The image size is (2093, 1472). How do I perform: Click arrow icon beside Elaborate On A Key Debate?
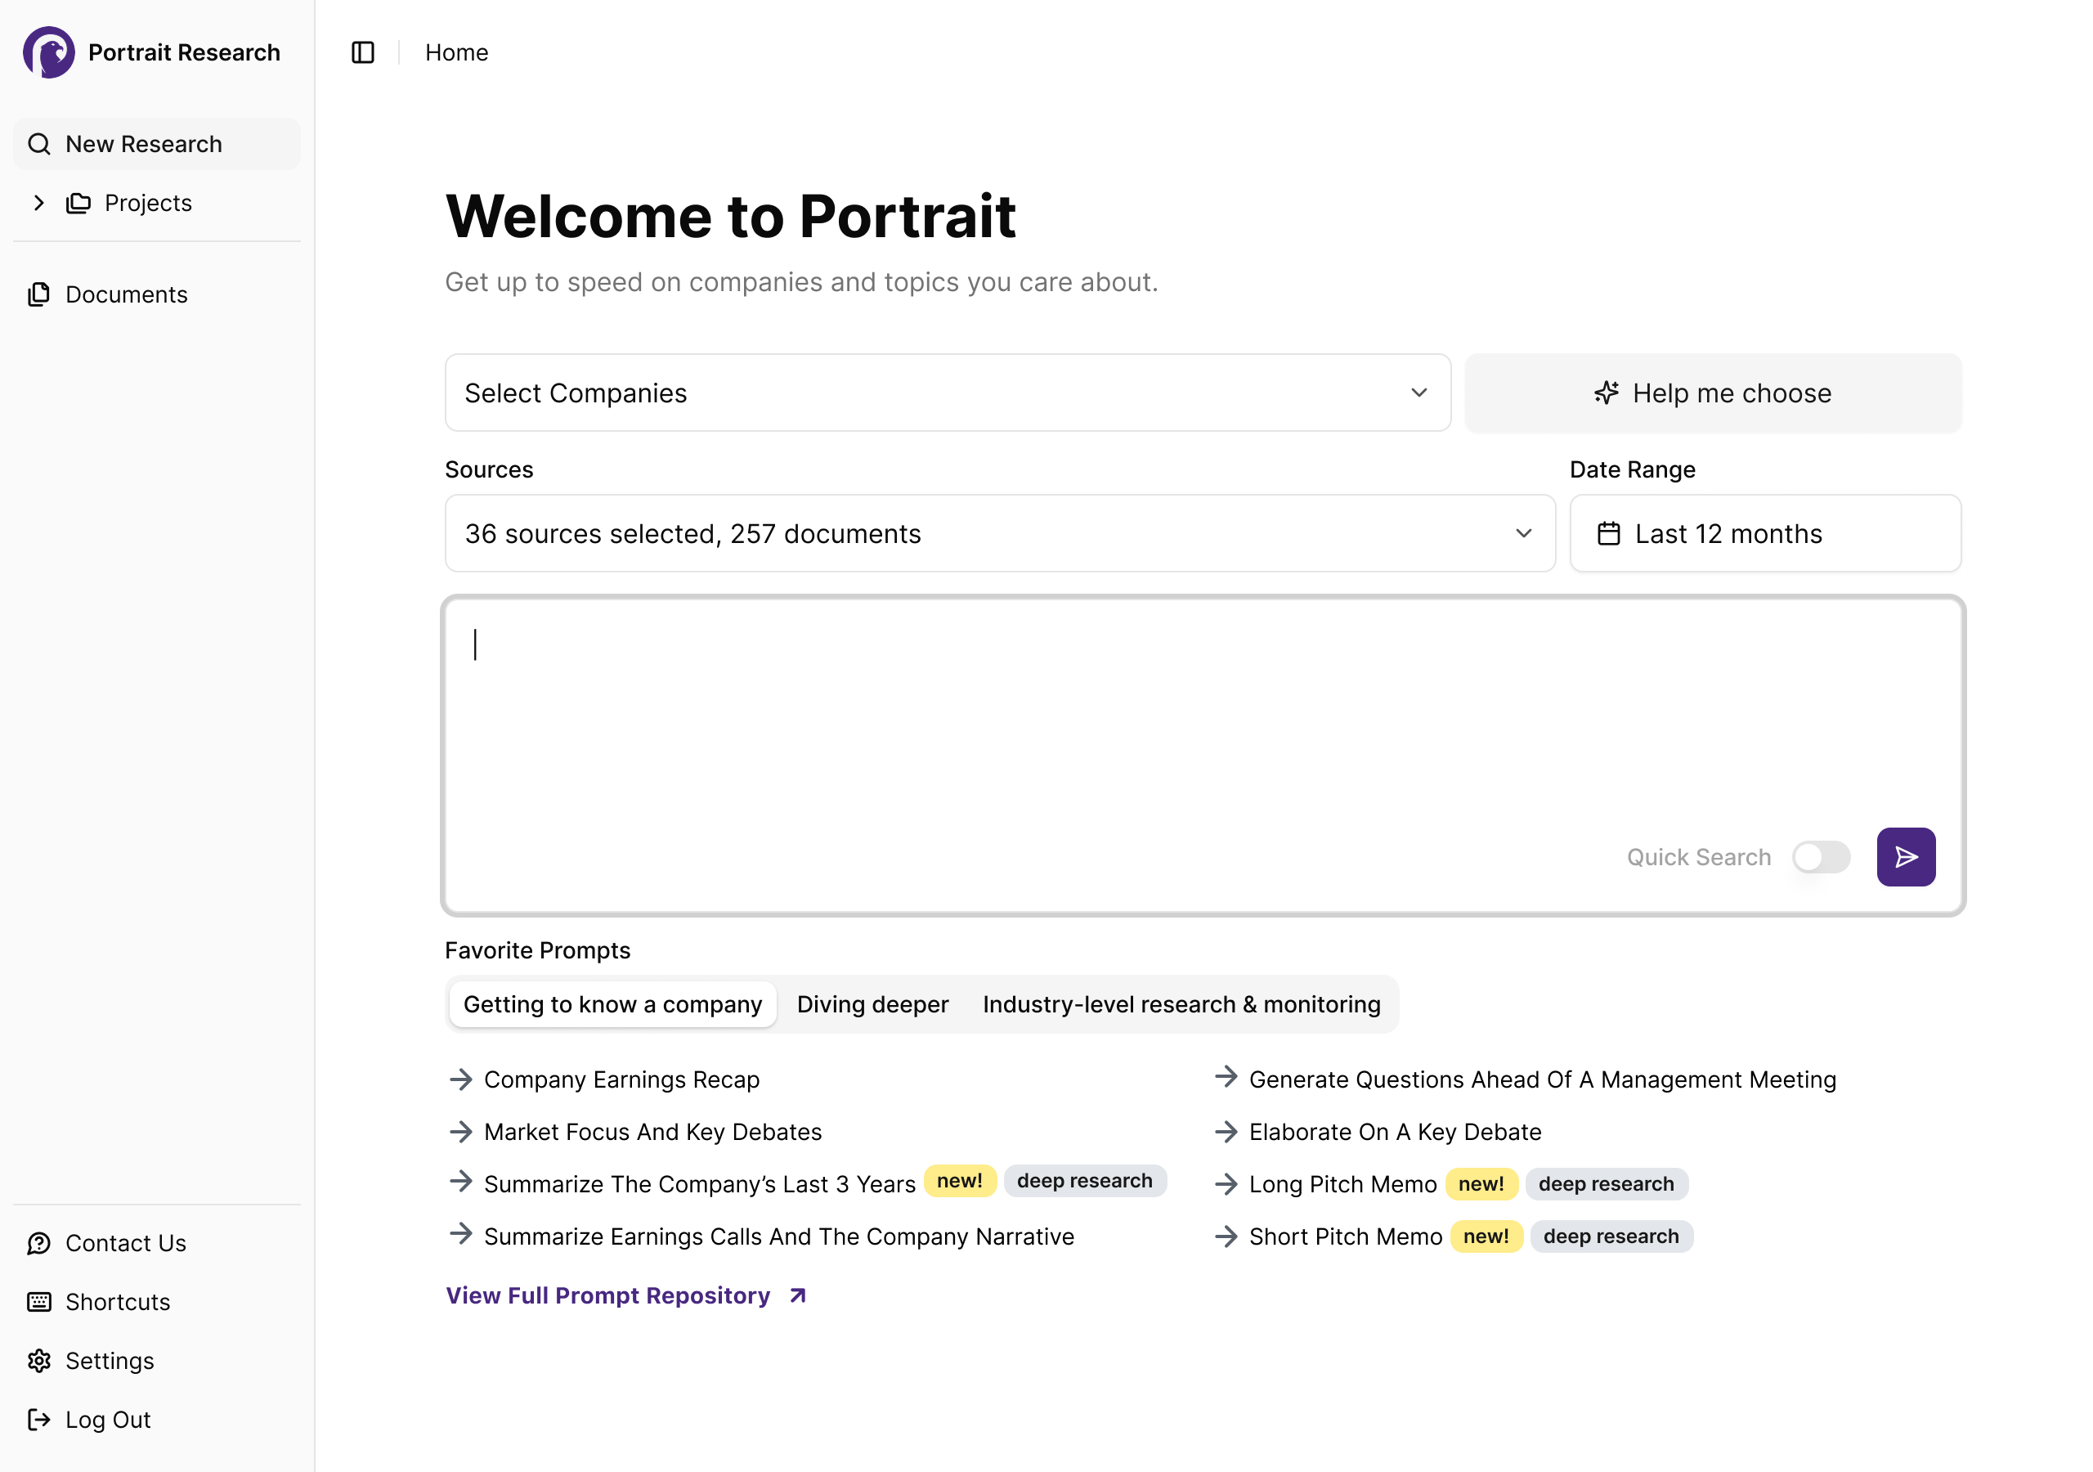point(1226,1132)
